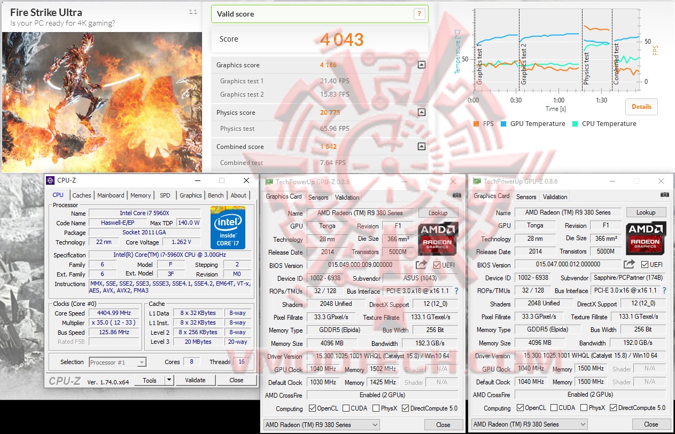
Task: Open the Tools dropdown arrow in CPU-Z
Action: pos(169,380)
